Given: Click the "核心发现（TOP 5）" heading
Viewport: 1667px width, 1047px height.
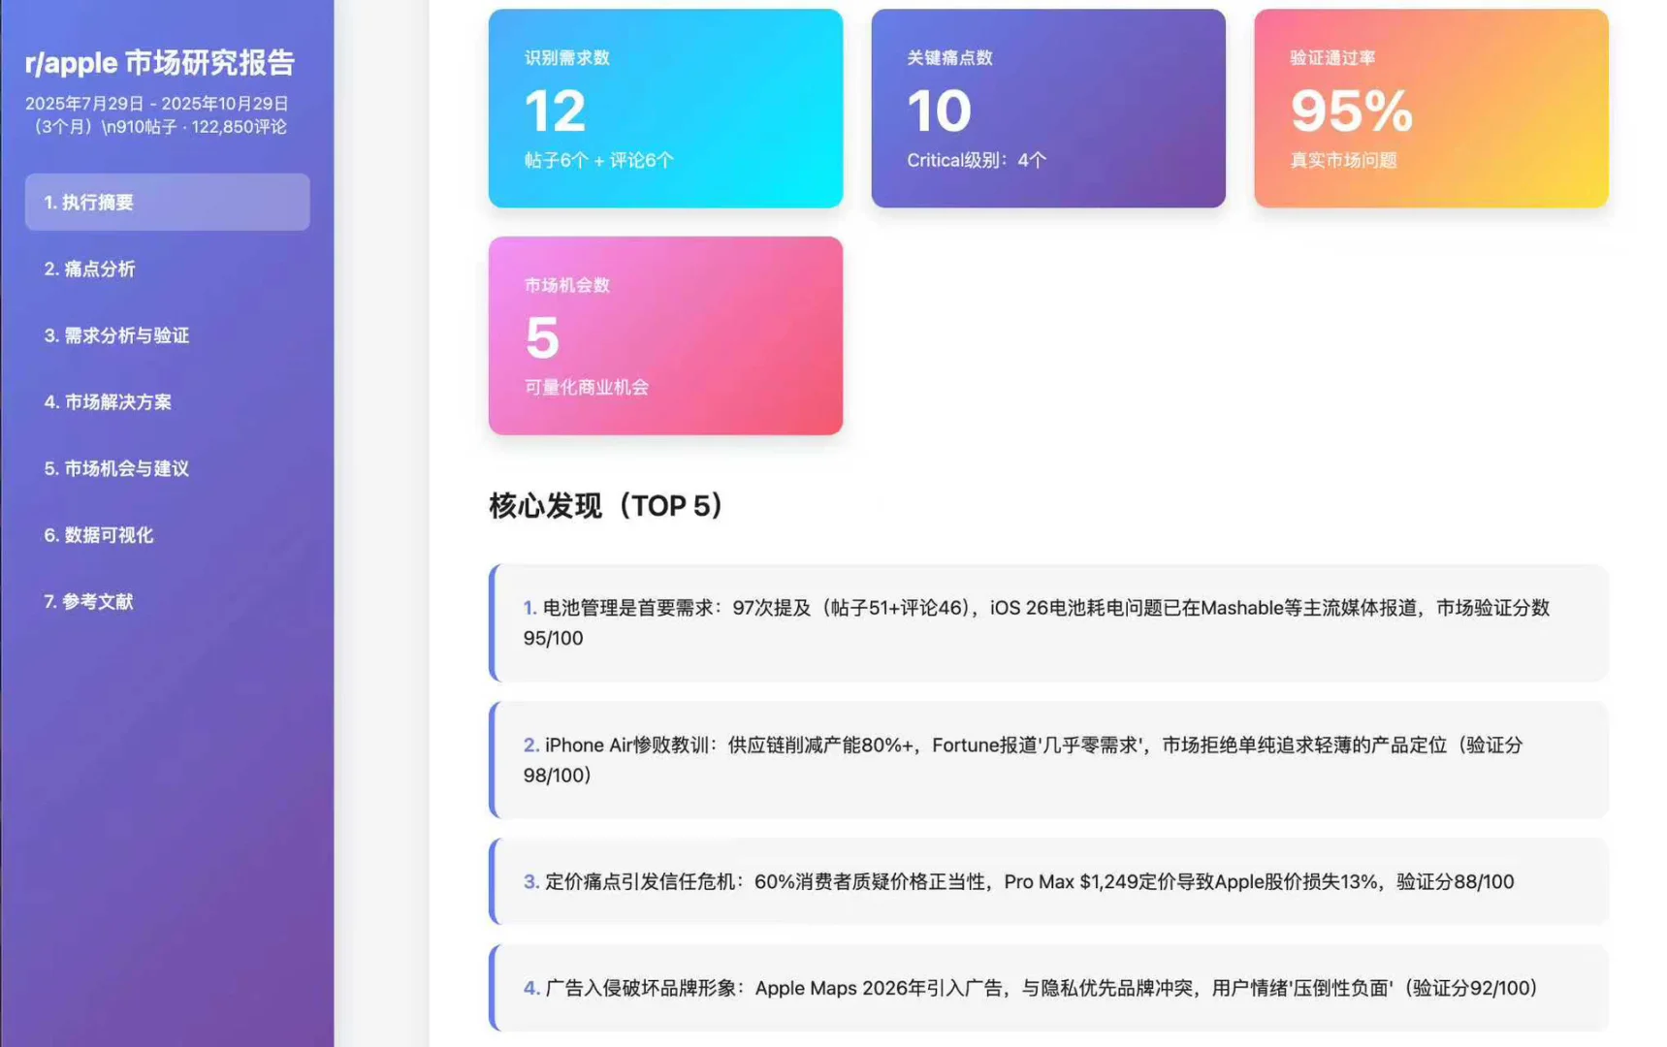Looking at the screenshot, I should click(604, 505).
